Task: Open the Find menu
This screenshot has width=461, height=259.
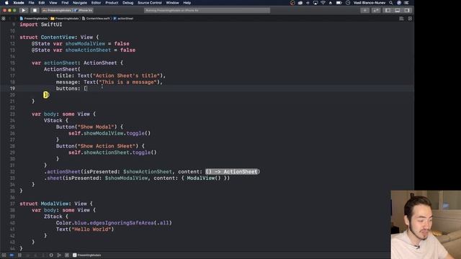Action: pos(65,3)
